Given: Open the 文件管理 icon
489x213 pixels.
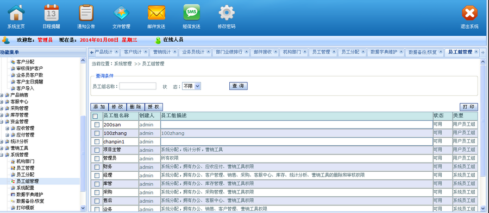Looking at the screenshot, I should pyautogui.click(x=121, y=13).
